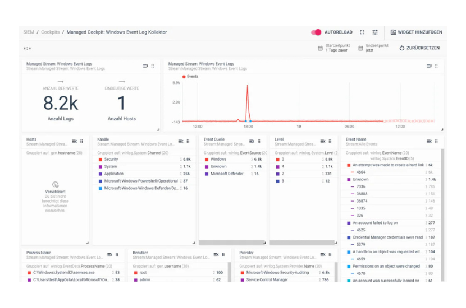Click the Hosts widget drag handle
This screenshot has width=466, height=308.
(x=81, y=142)
